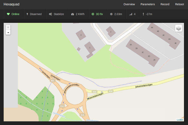Click the GPS fix circle icon
Screen dimensions: 188x125
(93, 14)
